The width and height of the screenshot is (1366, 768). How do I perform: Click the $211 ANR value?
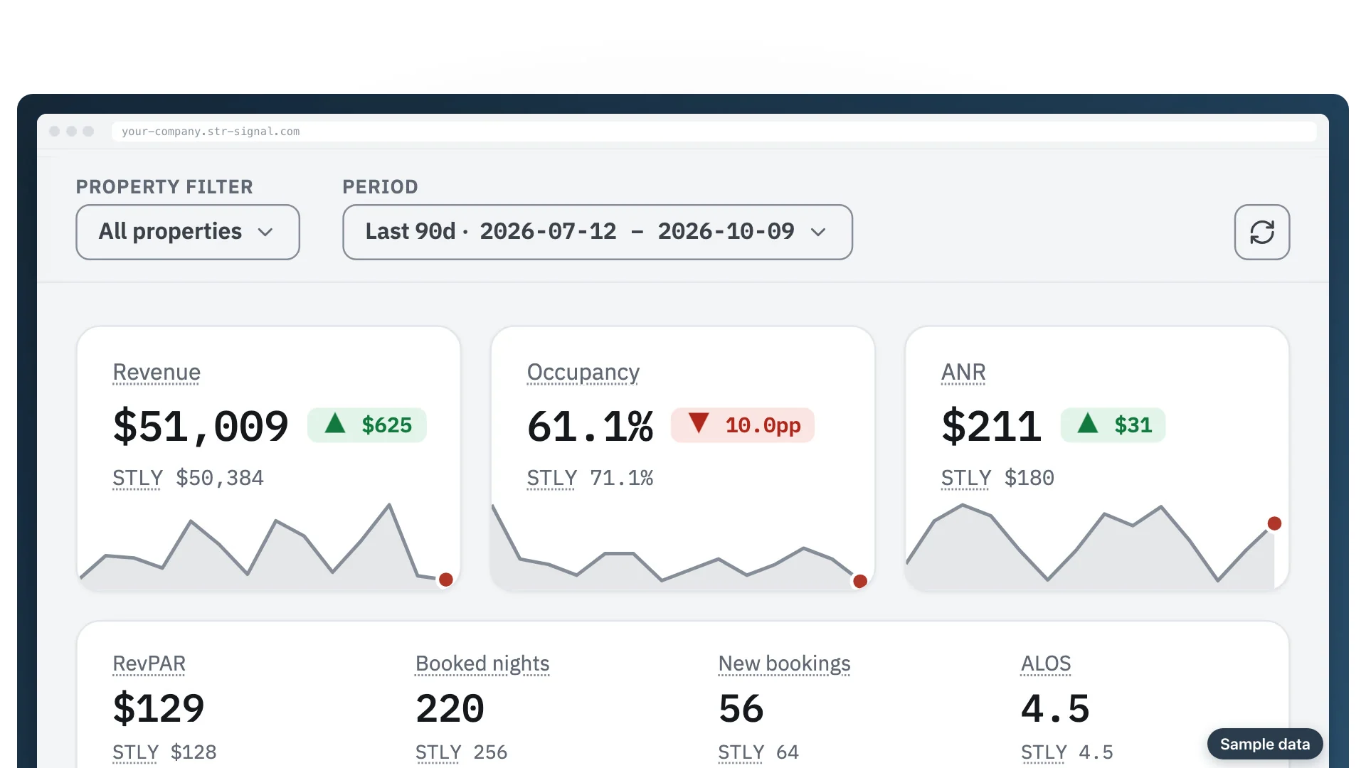click(991, 426)
